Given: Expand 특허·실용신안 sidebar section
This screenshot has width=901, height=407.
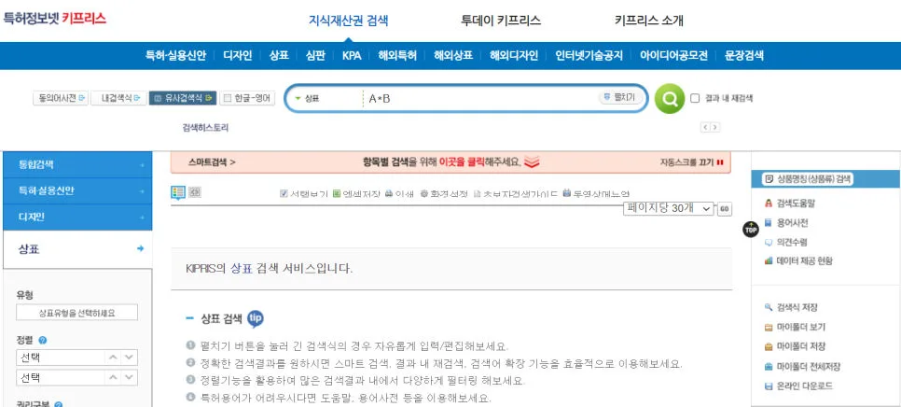Looking at the screenshot, I should point(77,190).
